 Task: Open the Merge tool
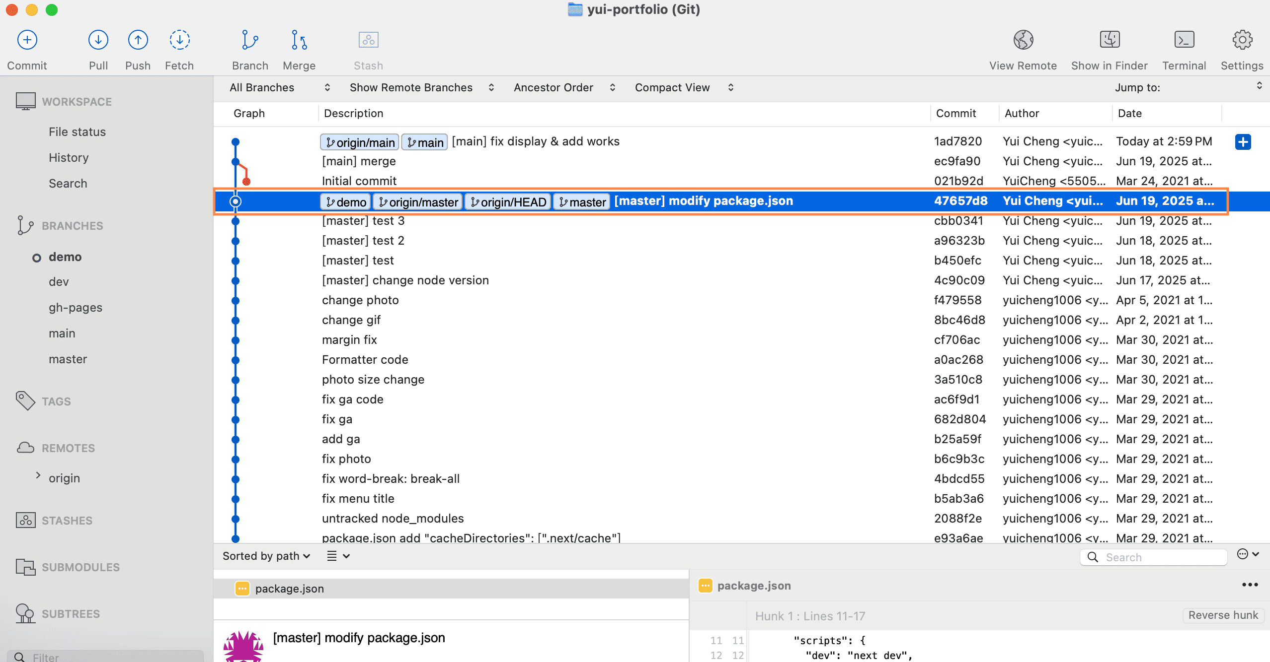[299, 40]
